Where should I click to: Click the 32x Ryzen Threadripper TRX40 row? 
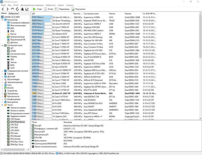(94, 21)
